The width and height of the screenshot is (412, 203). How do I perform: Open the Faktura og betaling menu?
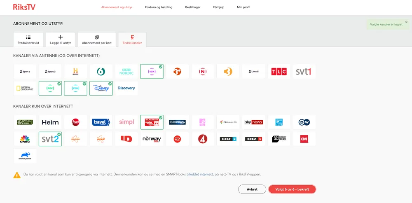pos(159,7)
